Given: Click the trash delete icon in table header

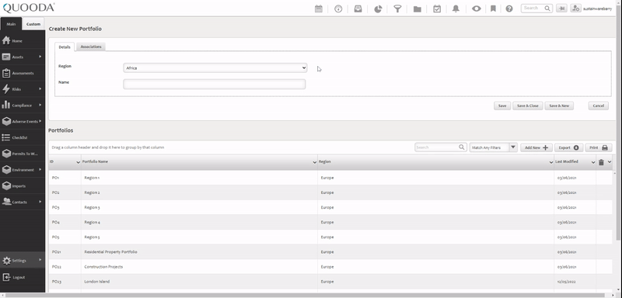Looking at the screenshot, I should [601, 162].
